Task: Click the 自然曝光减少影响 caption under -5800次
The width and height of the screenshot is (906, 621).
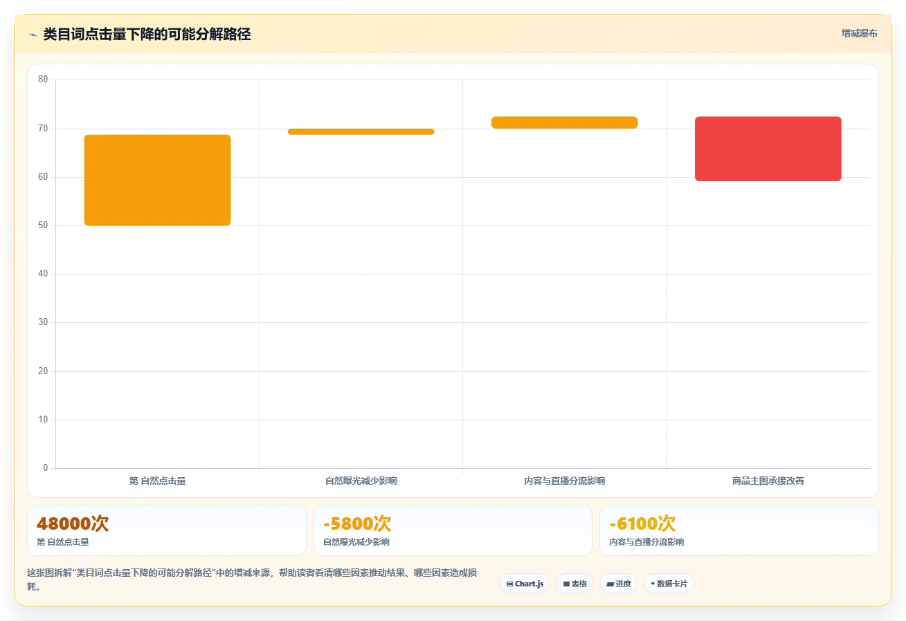Action: 356,542
